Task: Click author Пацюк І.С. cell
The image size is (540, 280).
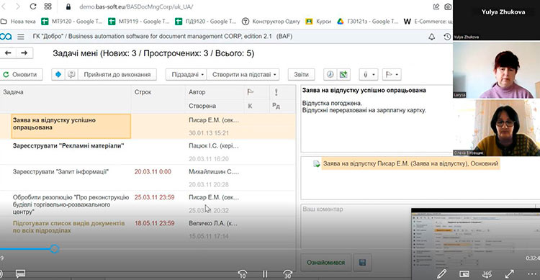Action: point(214,145)
